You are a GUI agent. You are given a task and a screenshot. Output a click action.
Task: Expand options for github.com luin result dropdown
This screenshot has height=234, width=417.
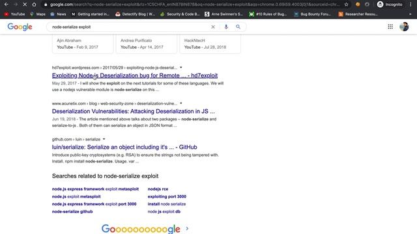104,139
